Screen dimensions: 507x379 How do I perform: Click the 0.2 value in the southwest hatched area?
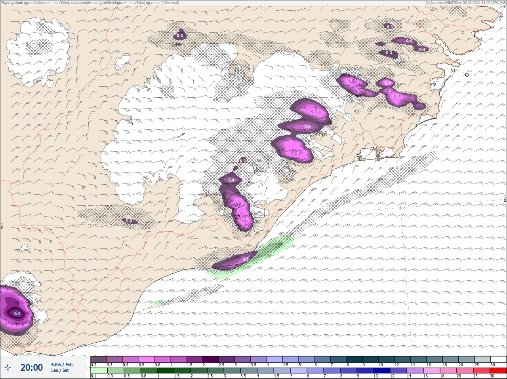[129, 220]
